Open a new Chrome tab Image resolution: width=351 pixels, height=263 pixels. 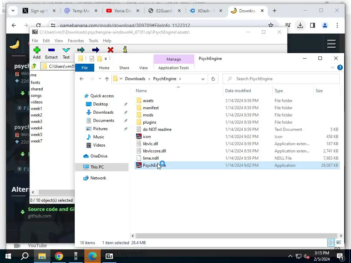275,11
